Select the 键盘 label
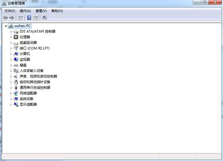The height and width of the screenshot is (161, 223). pos(23,65)
